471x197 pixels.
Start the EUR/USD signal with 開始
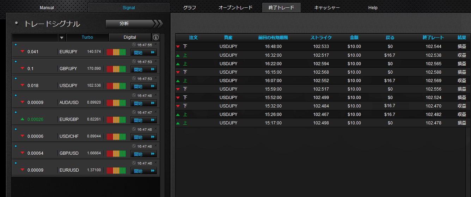pyautogui.click(x=144, y=171)
